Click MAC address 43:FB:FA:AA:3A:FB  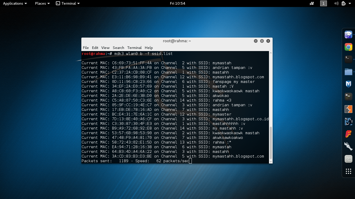[x=132, y=68]
